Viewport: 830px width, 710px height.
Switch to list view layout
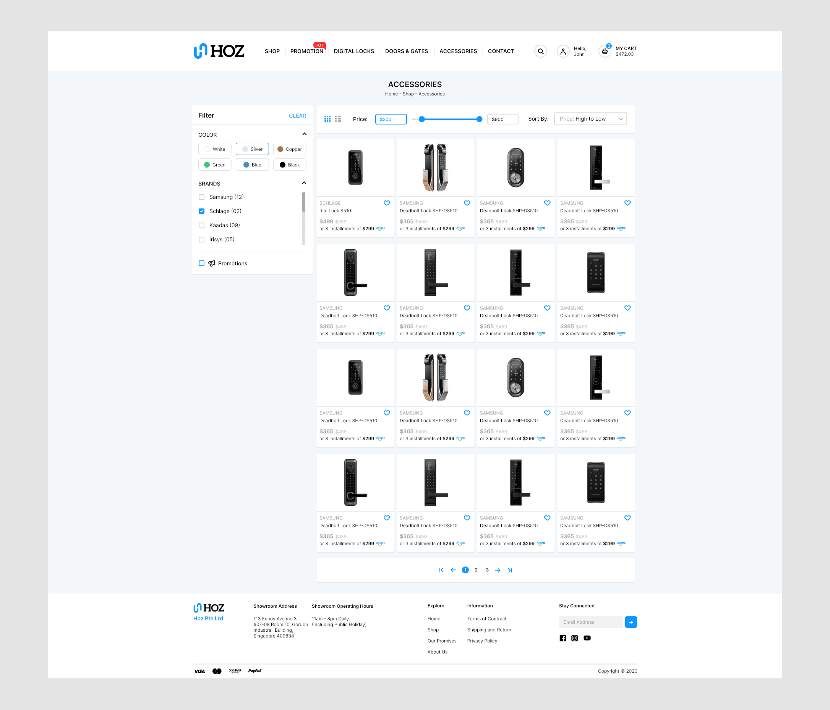[338, 119]
